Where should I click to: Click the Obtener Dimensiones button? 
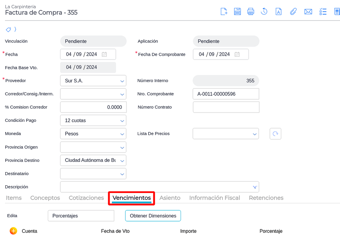(x=153, y=215)
